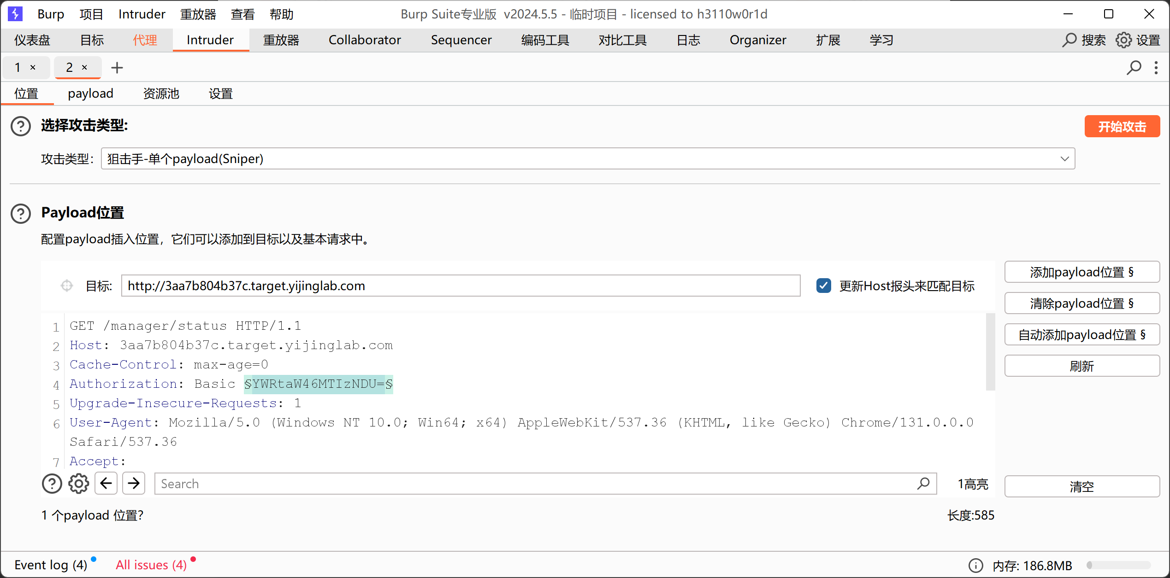Click the memory info icon in status bar
The height and width of the screenshot is (578, 1170).
975,565
